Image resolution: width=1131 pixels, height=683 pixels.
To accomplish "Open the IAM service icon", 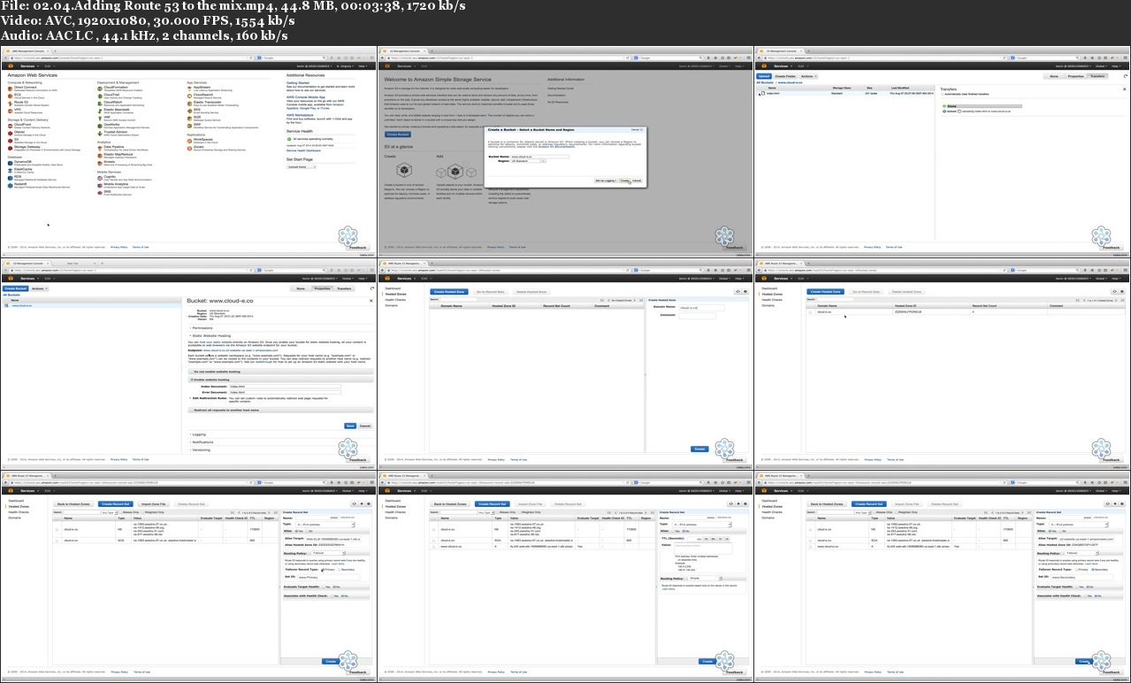I will point(100,119).
